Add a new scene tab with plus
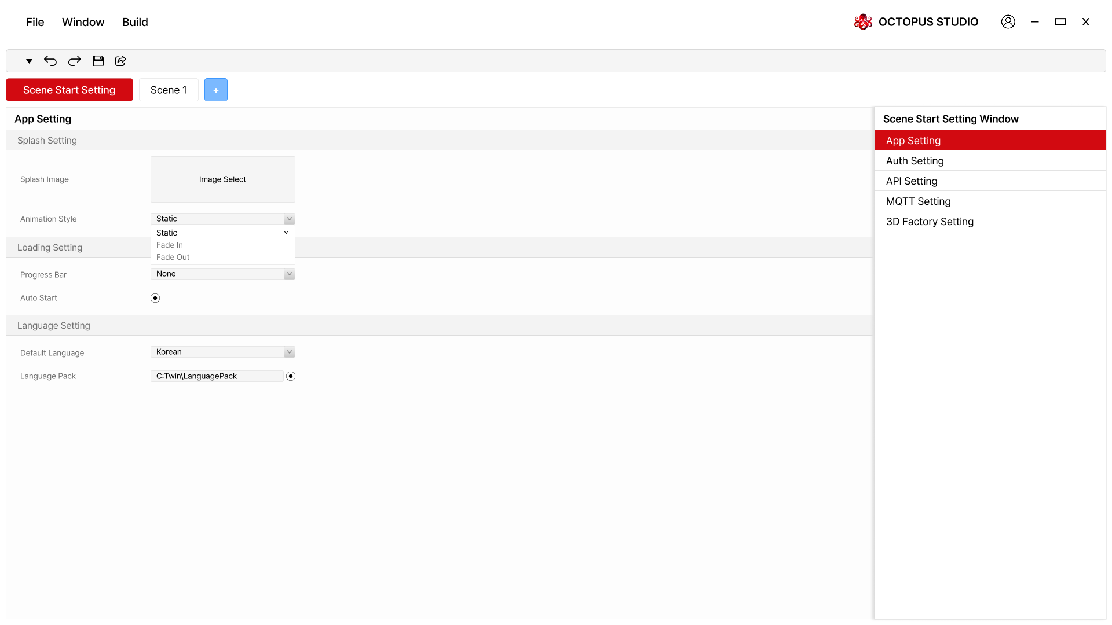The image size is (1112, 625). click(x=215, y=90)
